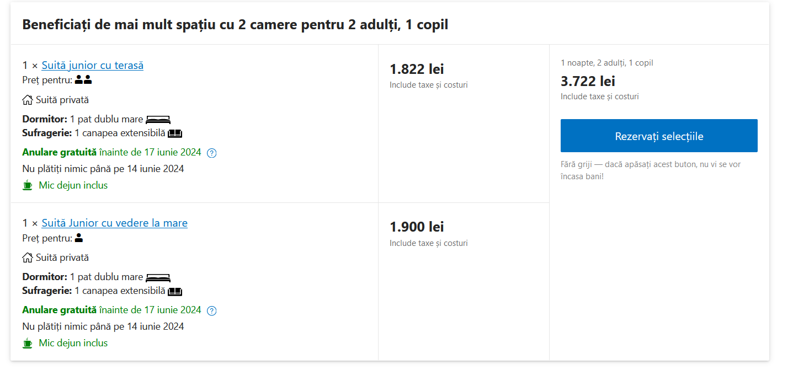Click the Anulare gratuită text for the terrace suite
Image resolution: width=793 pixels, height=370 pixels.
[59, 152]
